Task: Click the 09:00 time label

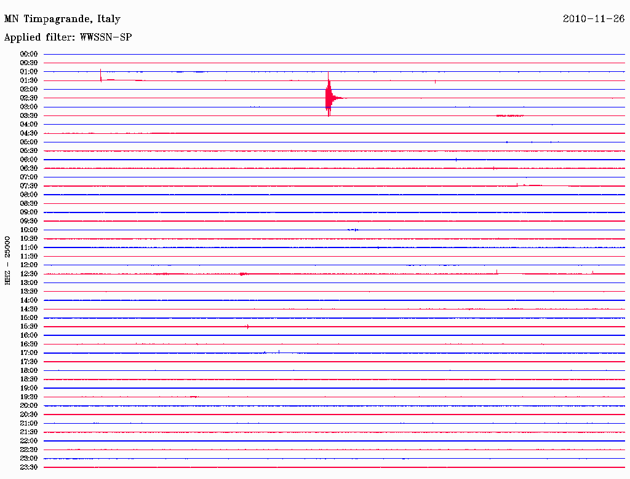Action: pos(28,212)
